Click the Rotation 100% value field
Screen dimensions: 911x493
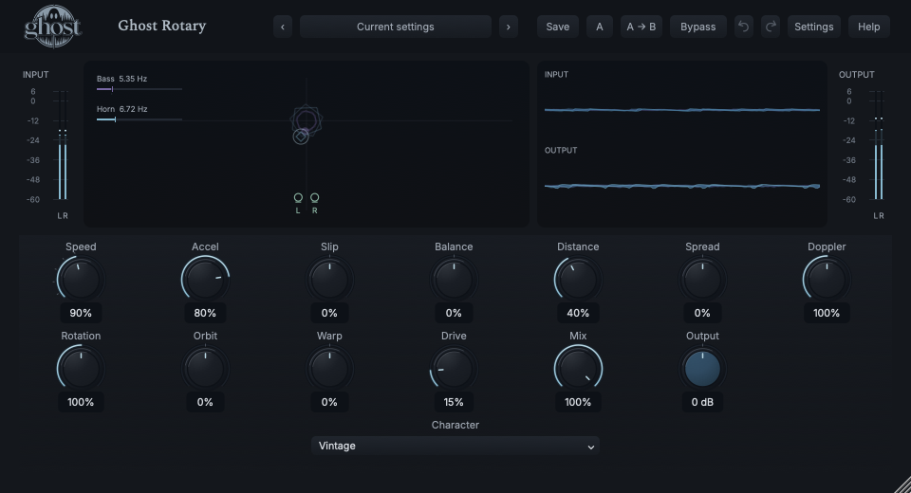(81, 402)
